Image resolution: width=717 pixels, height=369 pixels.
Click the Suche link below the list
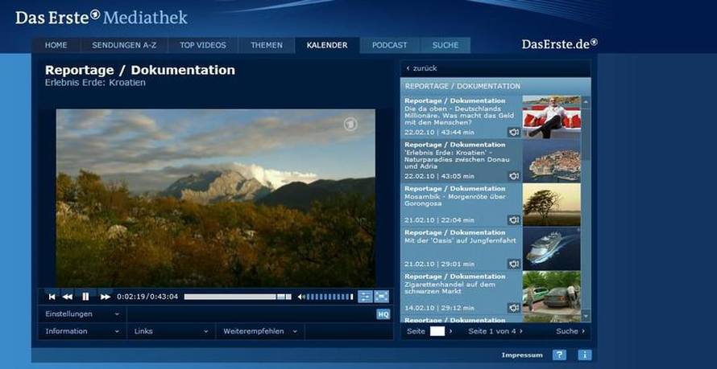(x=570, y=331)
